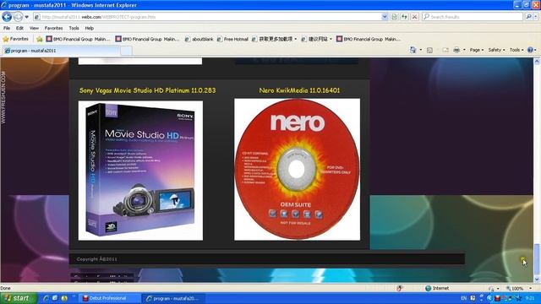This screenshot has width=541, height=304.
Task: Click the Sony Movie Studio HD box image
Action: pyautogui.click(x=140, y=171)
